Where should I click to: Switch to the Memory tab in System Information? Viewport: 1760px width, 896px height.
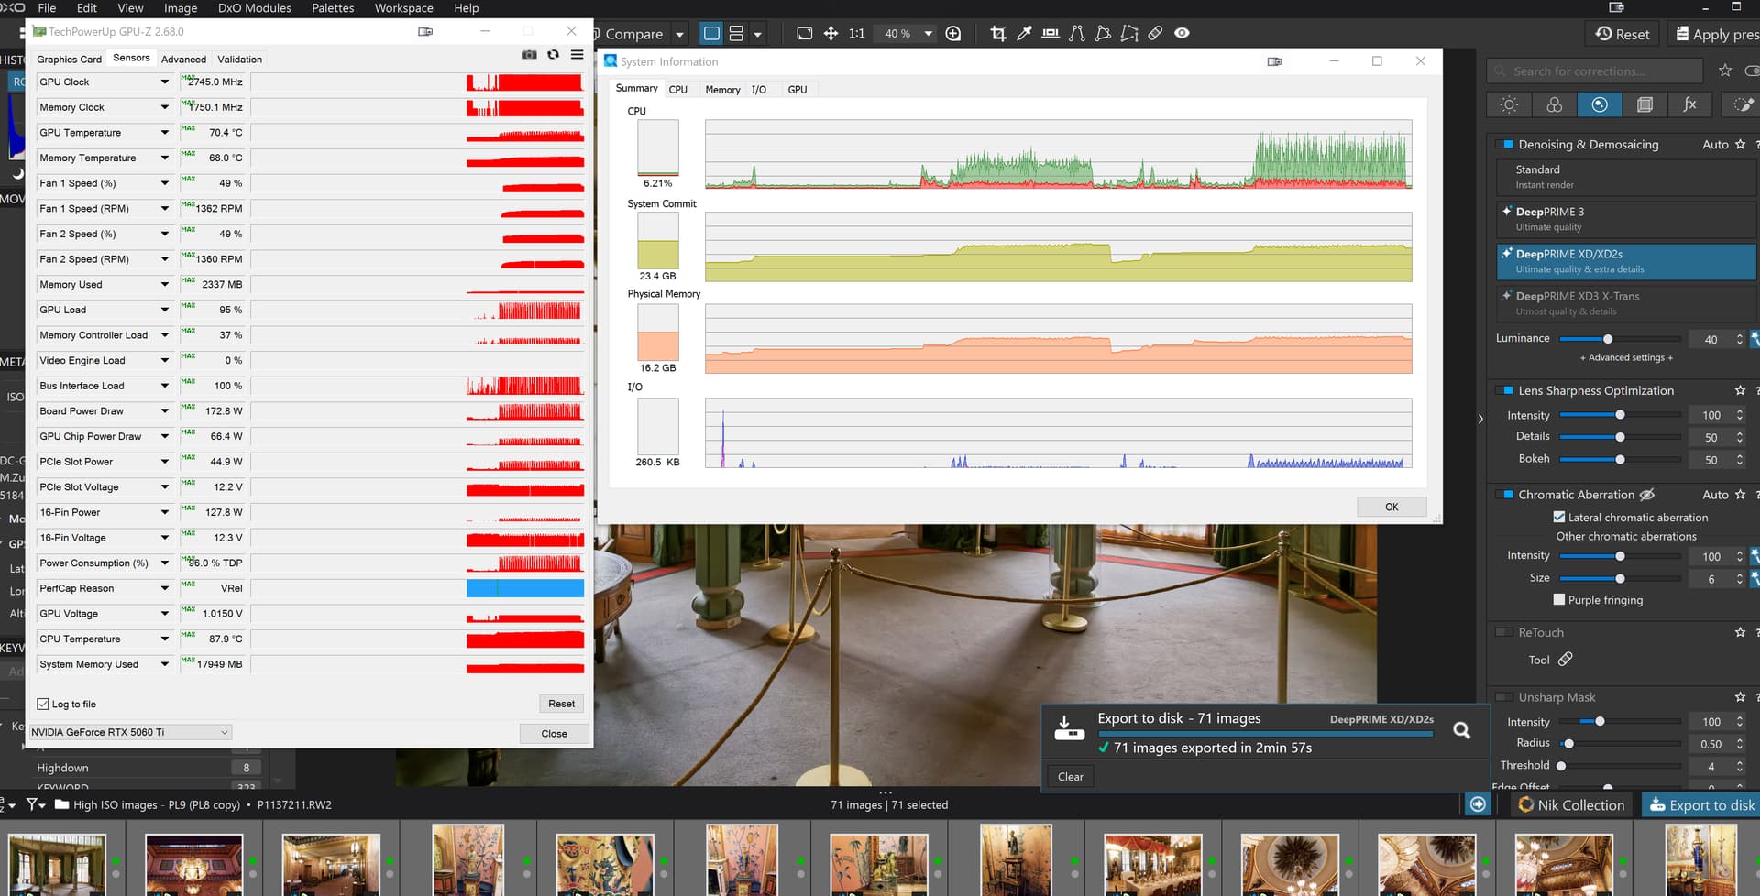tap(722, 90)
